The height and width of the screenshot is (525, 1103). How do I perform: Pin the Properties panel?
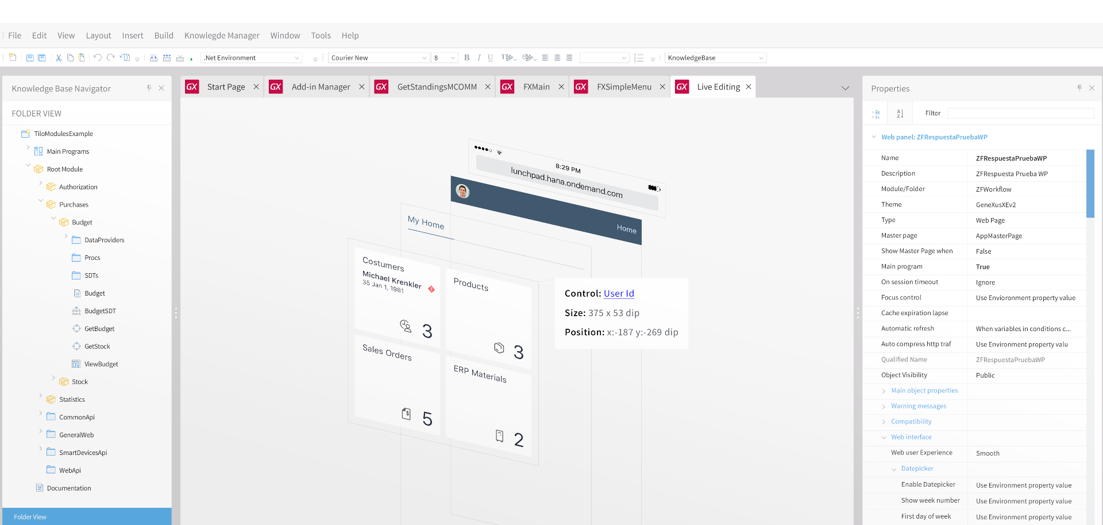[1079, 88]
